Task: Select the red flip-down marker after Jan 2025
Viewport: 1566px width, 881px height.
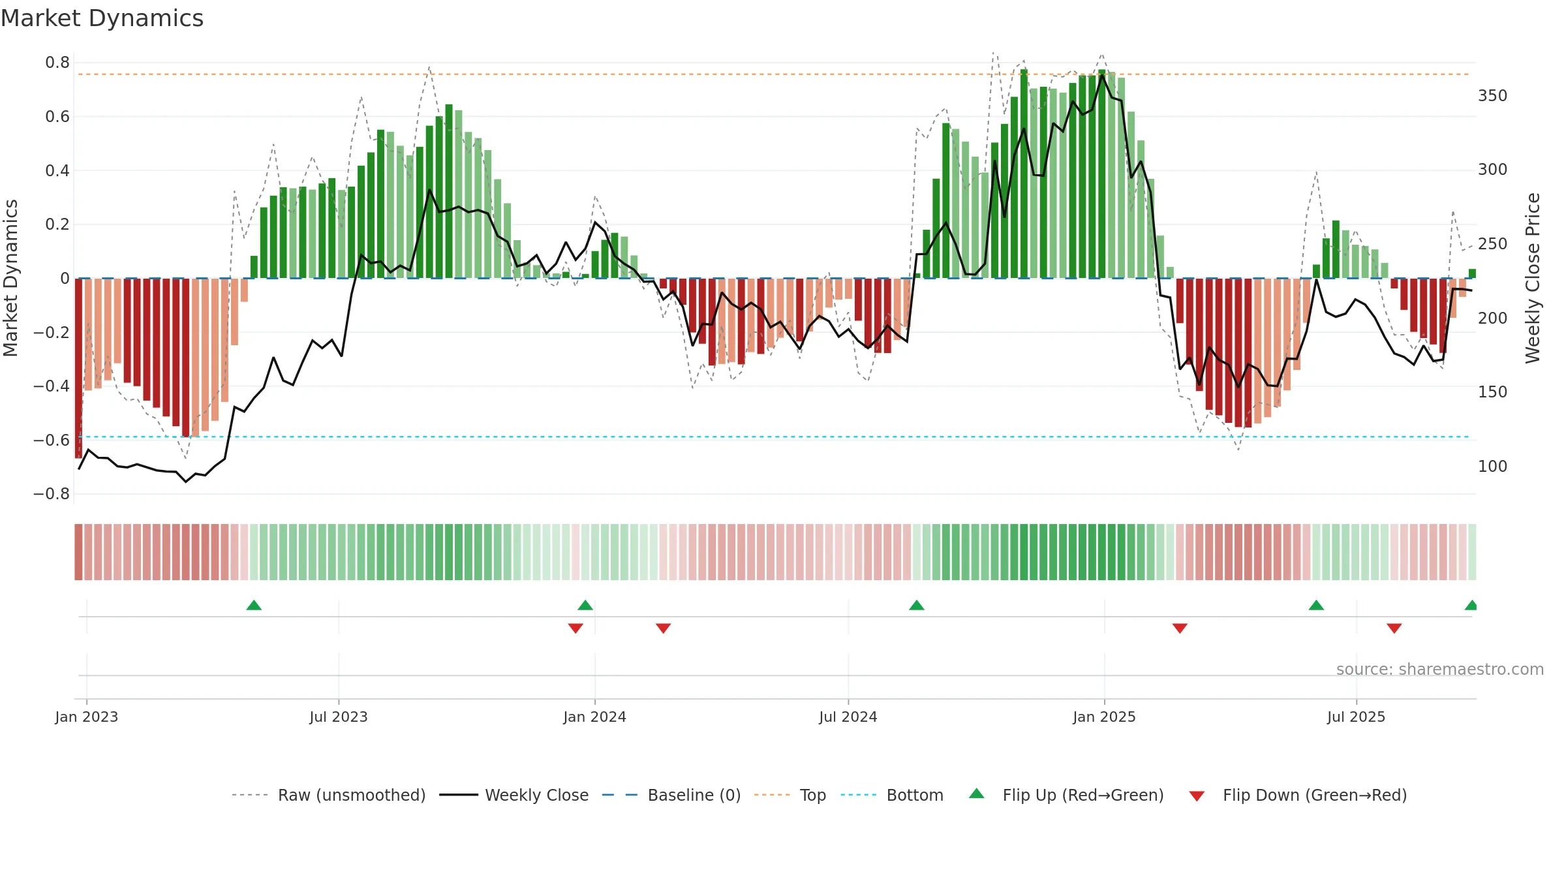Action: (1180, 628)
